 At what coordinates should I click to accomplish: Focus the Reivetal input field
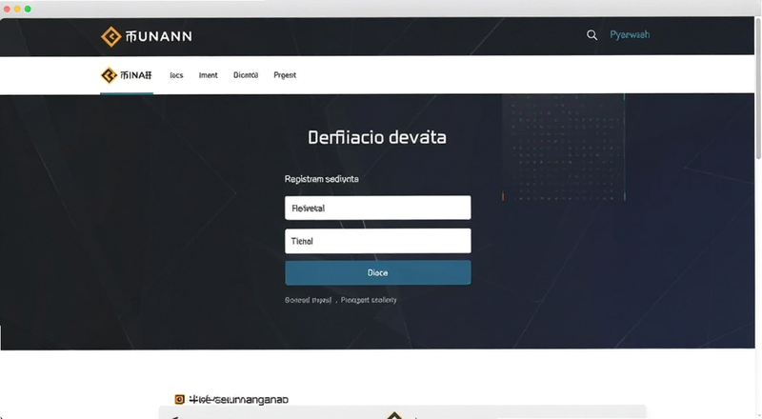point(377,208)
